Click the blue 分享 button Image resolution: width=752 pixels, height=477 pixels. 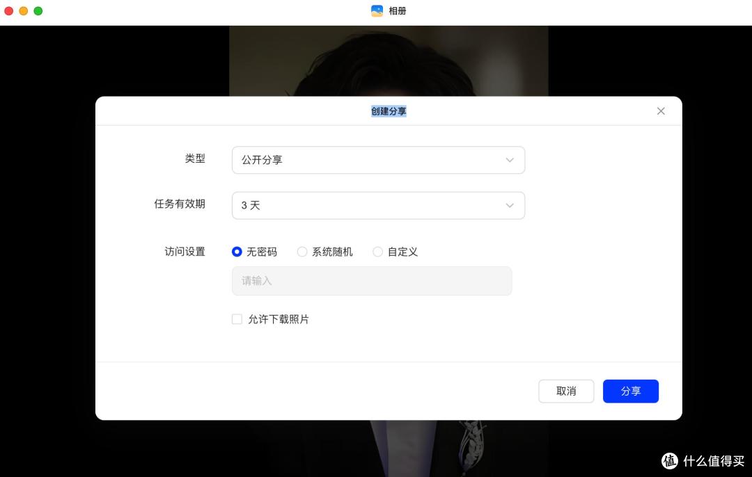click(x=631, y=391)
